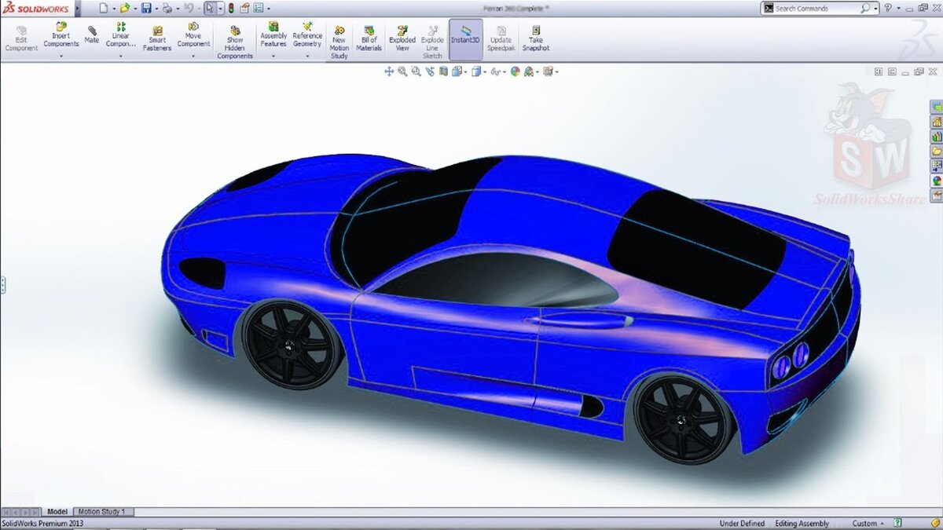The width and height of the screenshot is (943, 530).
Task: Open Edit Appearance color wheel icon
Action: click(516, 71)
